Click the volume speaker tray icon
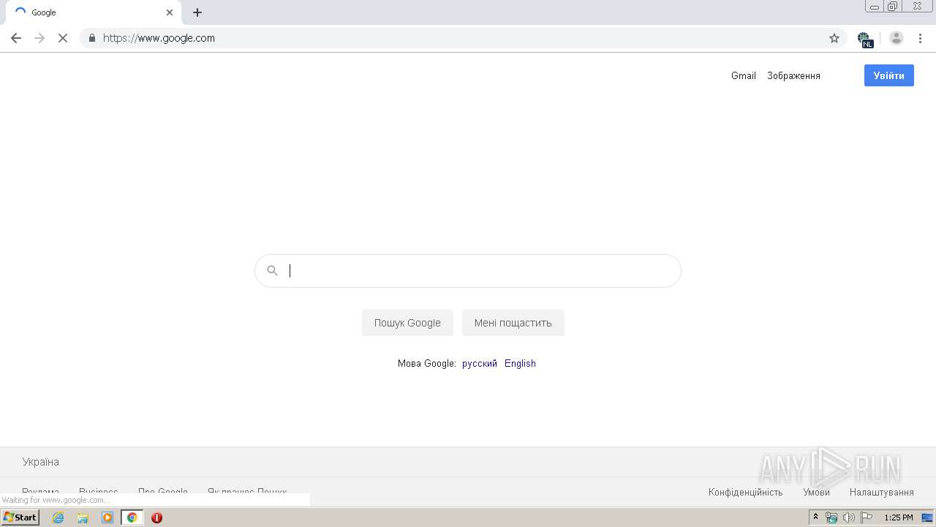 [848, 517]
